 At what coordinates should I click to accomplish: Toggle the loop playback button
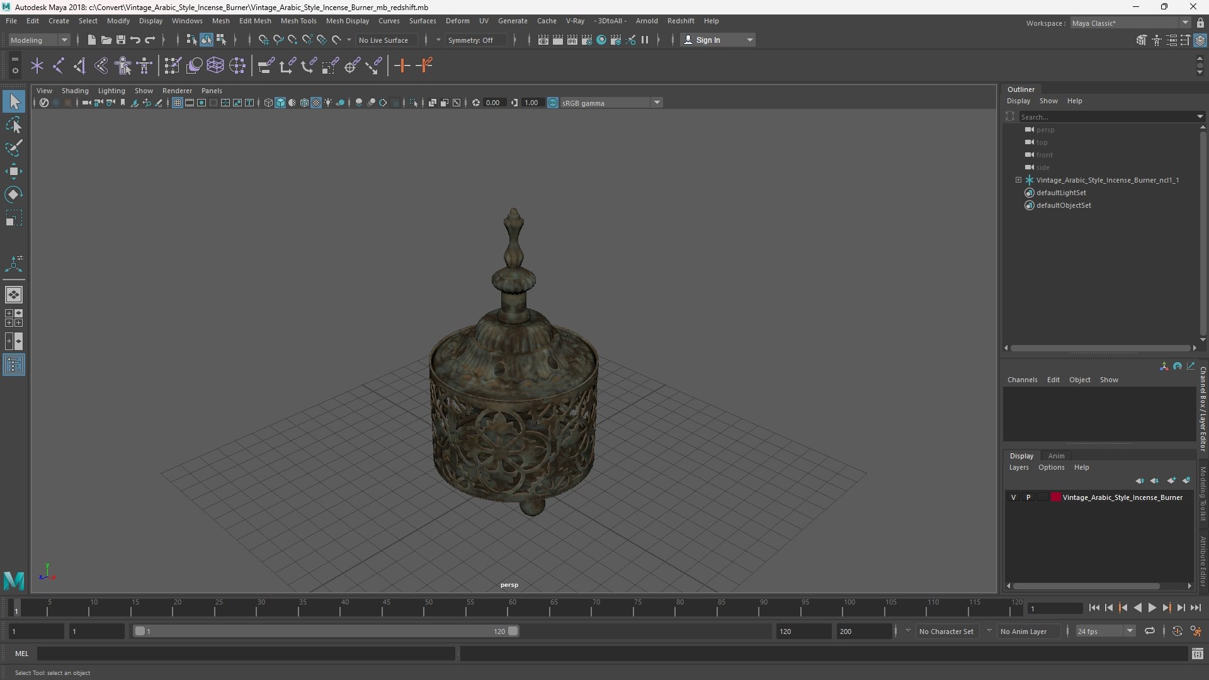(1150, 631)
